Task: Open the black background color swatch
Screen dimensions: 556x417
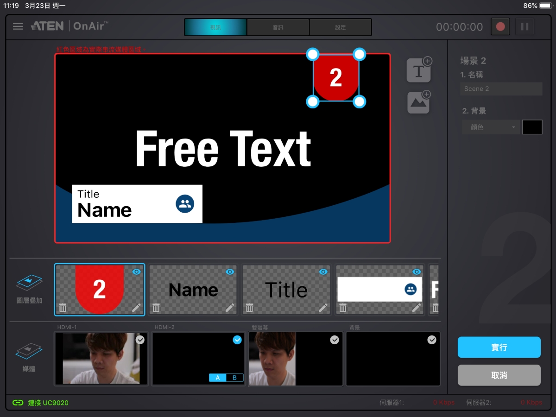Action: click(532, 127)
